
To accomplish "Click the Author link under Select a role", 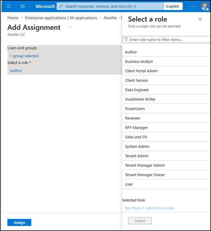I will 16,70.
